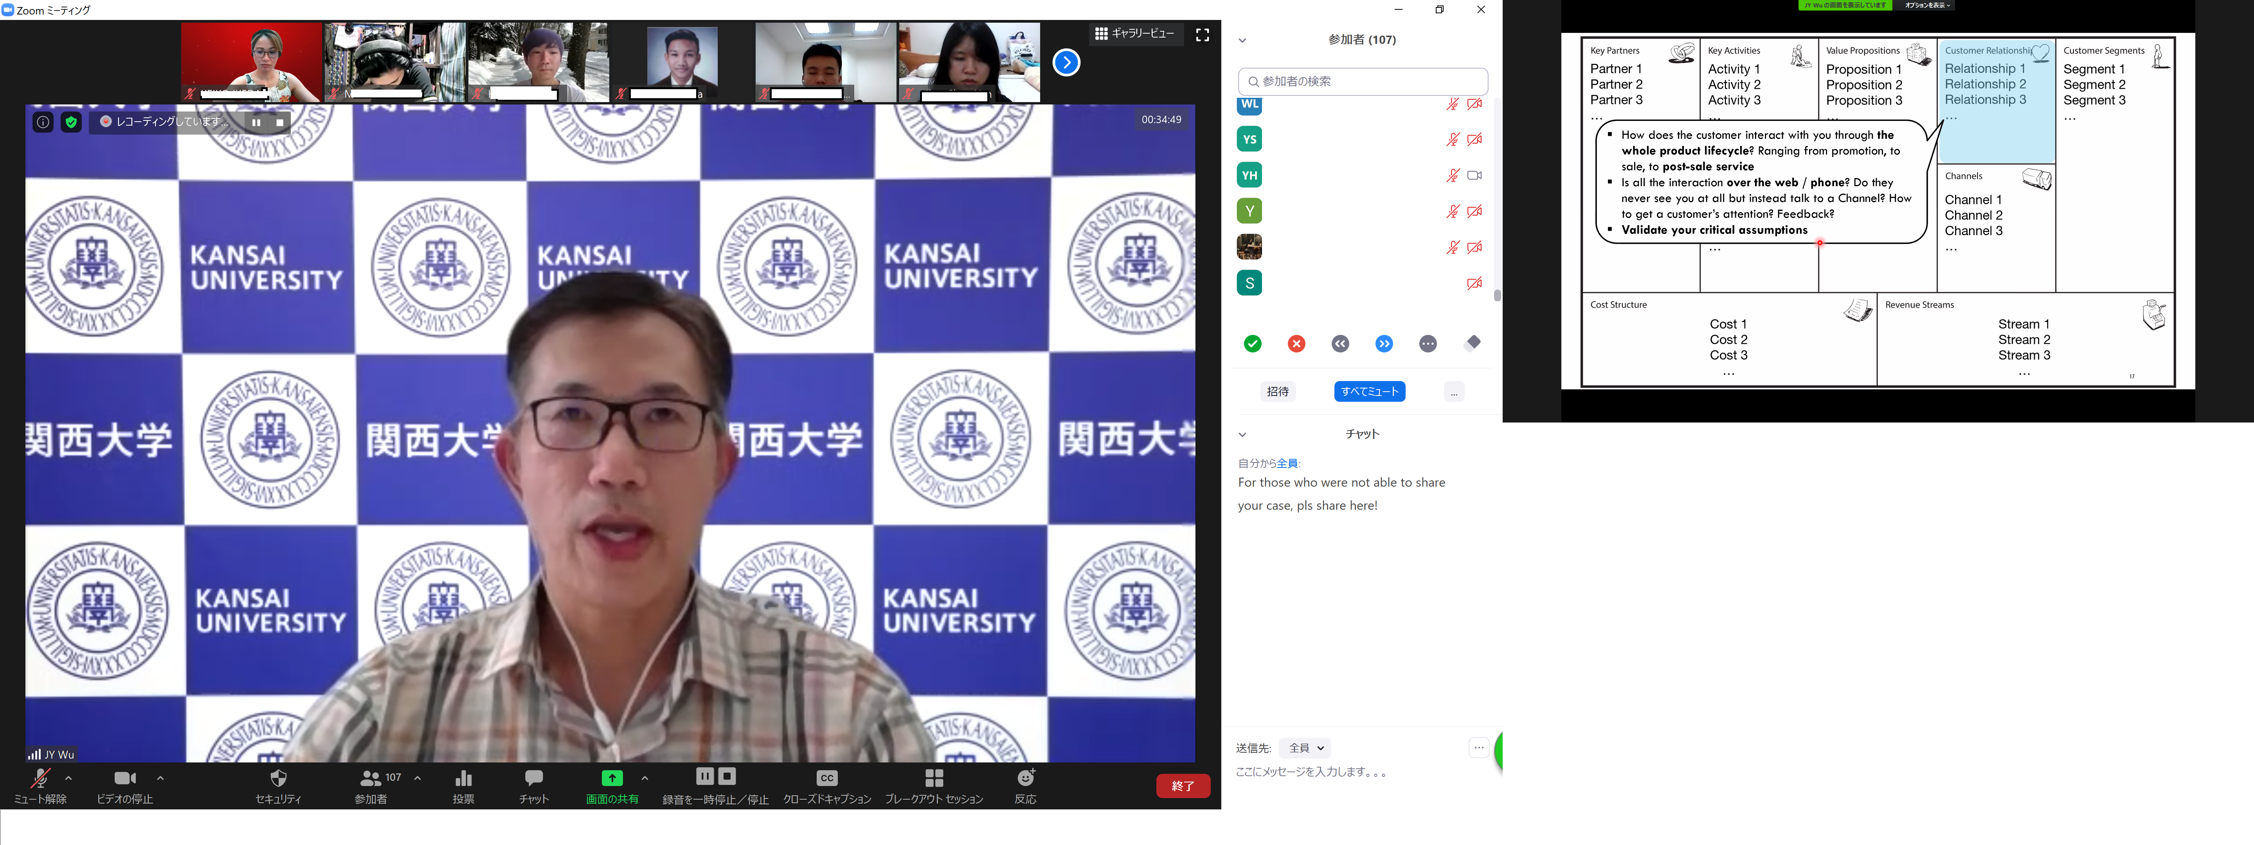Click the Zoom ミーティング title bar icon
Screen dimensions: 2254x845
pos(8,10)
